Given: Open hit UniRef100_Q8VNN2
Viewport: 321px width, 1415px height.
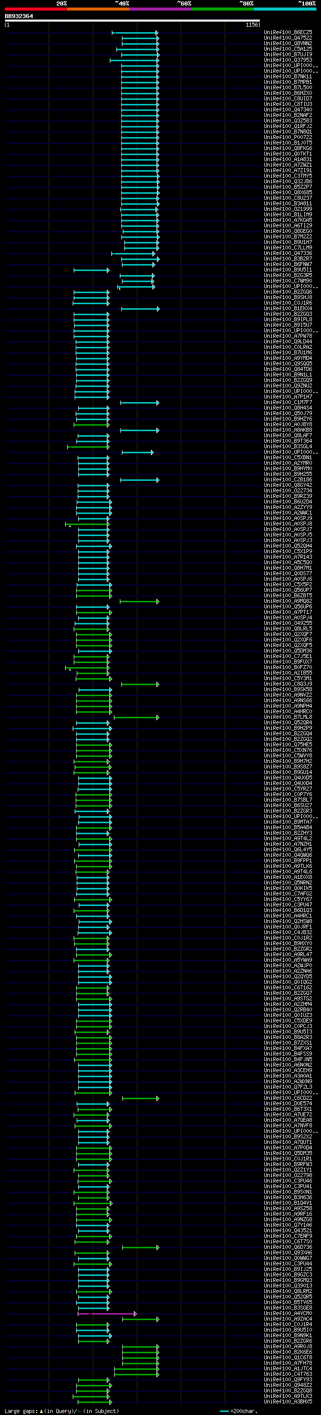Looking at the screenshot, I should pyautogui.click(x=288, y=43).
